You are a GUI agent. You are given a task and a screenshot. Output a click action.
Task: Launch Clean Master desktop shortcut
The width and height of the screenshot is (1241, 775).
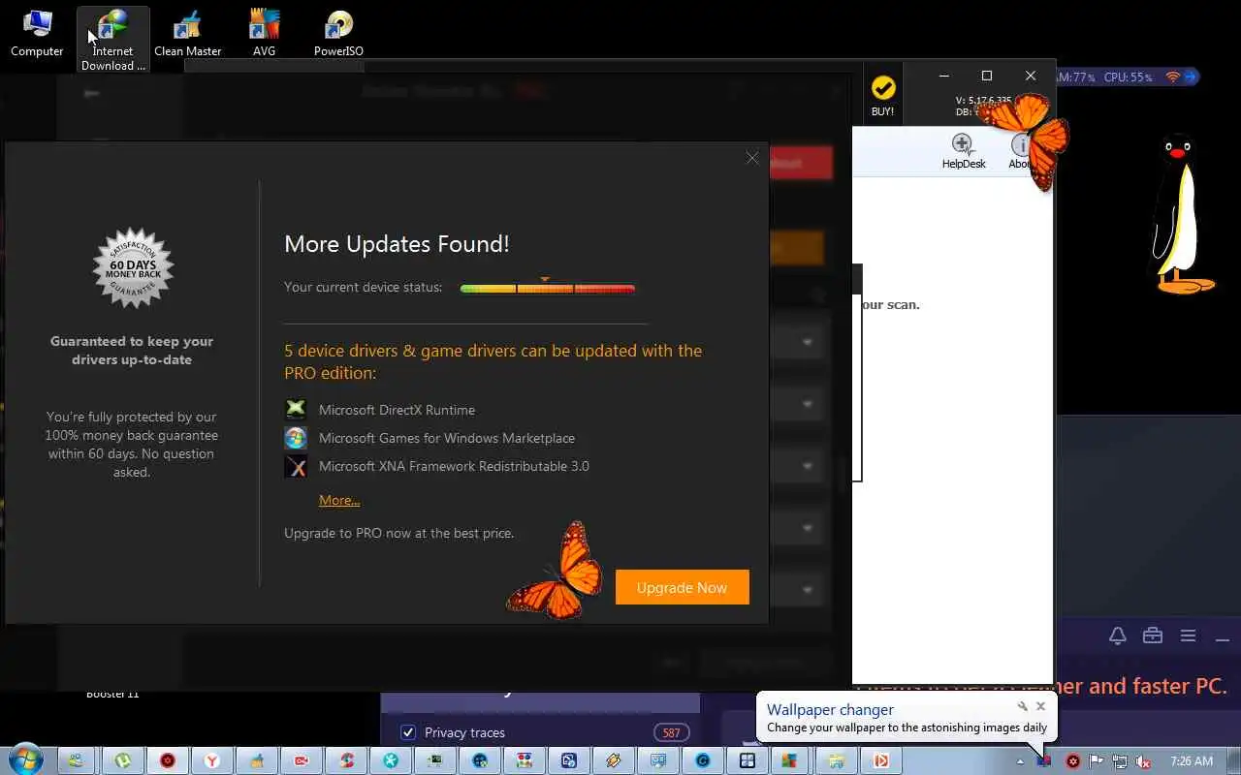pyautogui.click(x=188, y=34)
